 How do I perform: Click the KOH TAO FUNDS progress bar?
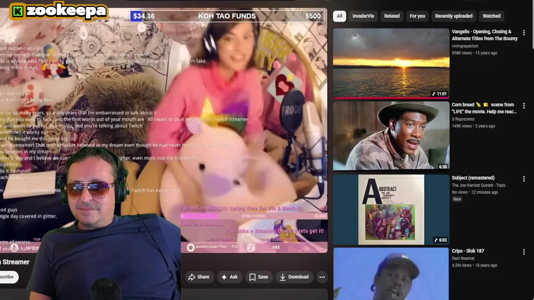coord(228,16)
